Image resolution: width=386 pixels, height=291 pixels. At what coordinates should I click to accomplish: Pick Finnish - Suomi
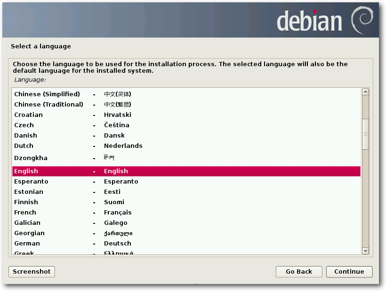pos(186,202)
